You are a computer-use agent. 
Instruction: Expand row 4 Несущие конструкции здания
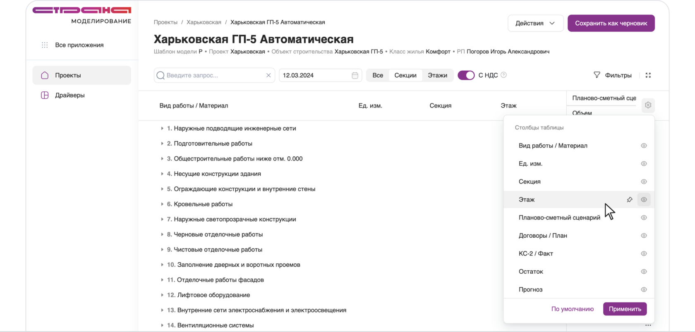tap(162, 174)
